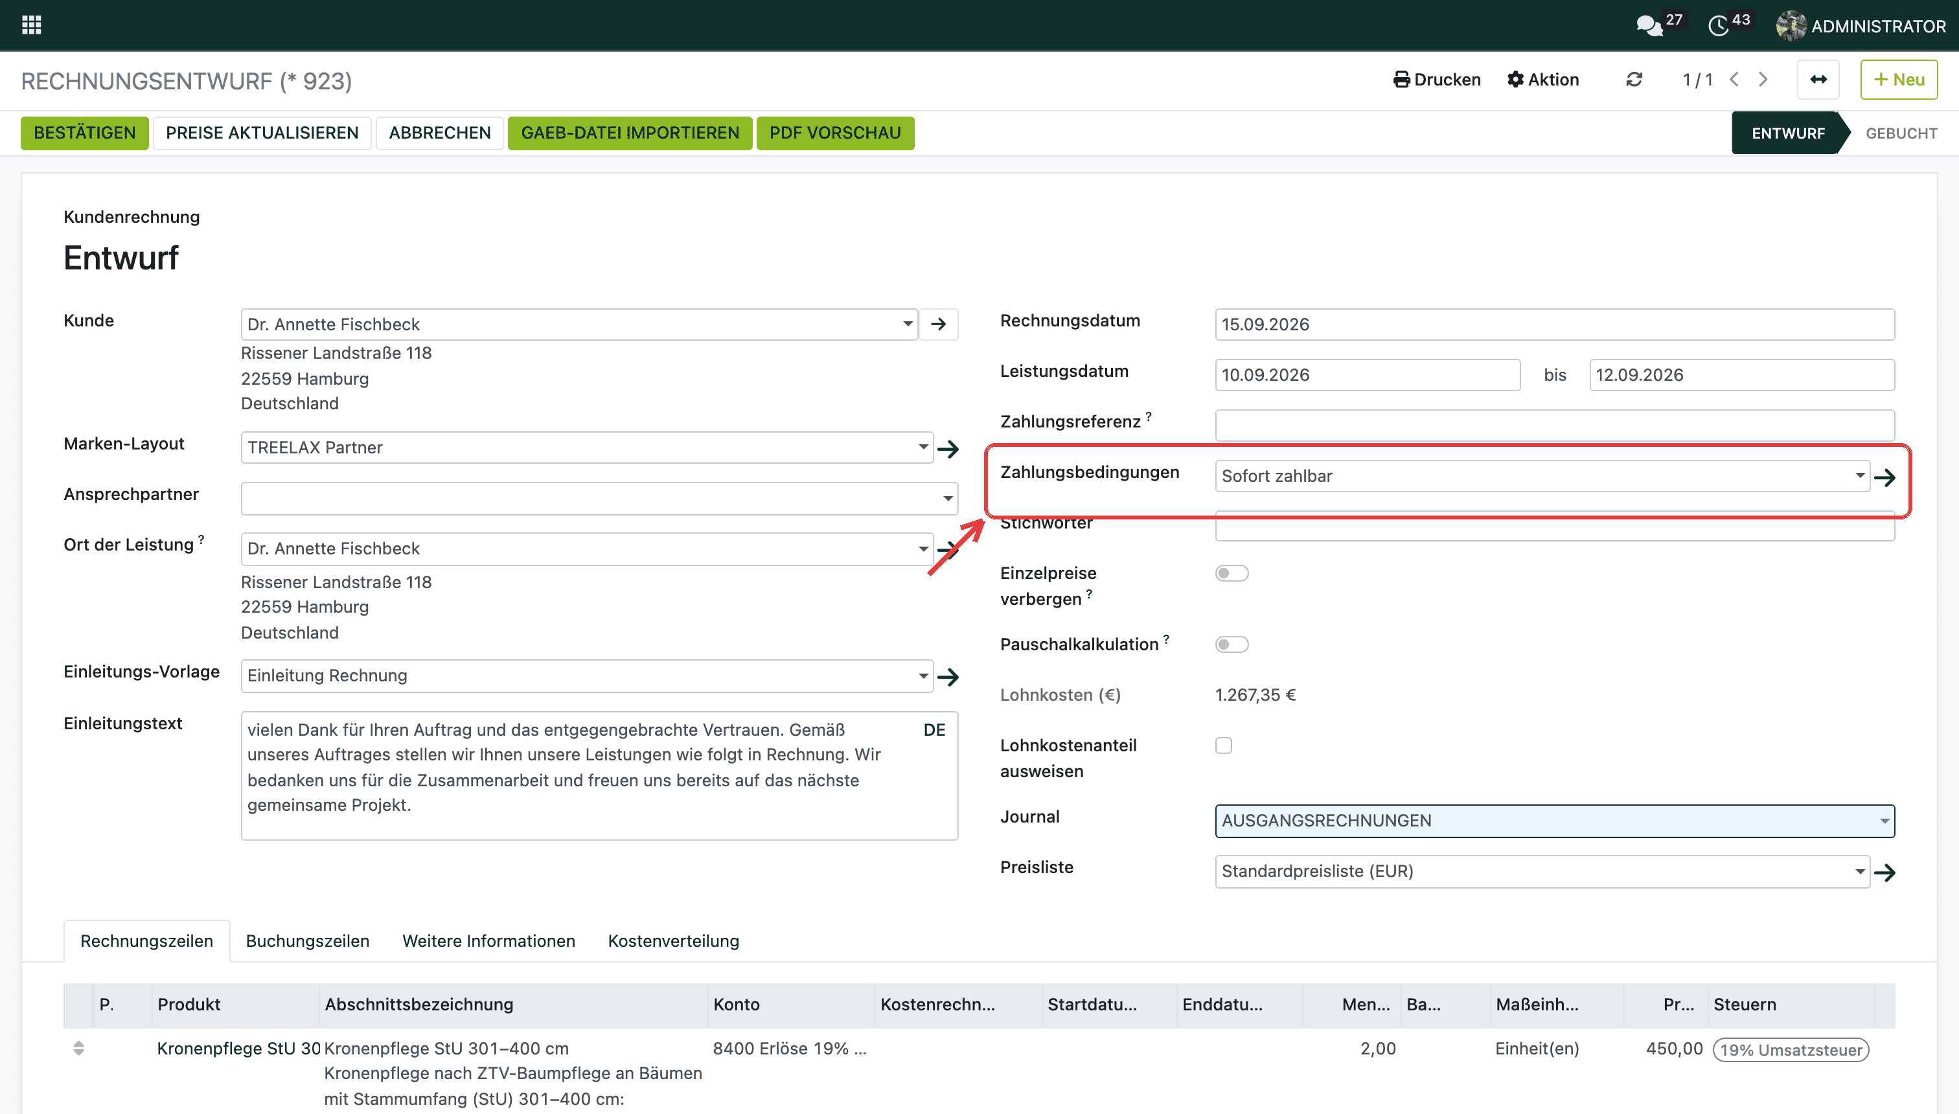The height and width of the screenshot is (1114, 1959).
Task: Open Einleitungs-Vorlage record arrow
Action: click(x=948, y=676)
